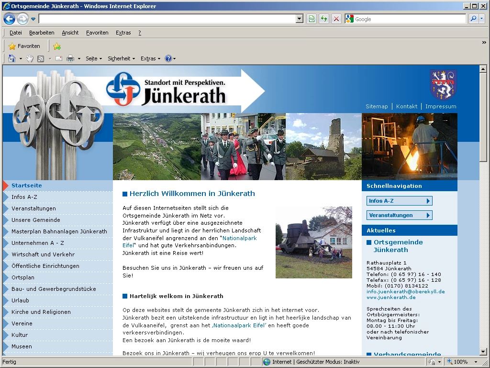Screen dimensions: 490x368
Task: Follow the Impressum link in header
Action: click(441, 106)
